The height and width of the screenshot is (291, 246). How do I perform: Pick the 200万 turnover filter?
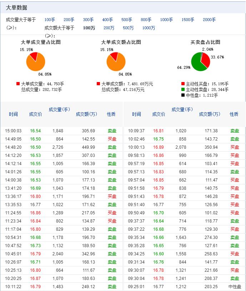point(109,28)
